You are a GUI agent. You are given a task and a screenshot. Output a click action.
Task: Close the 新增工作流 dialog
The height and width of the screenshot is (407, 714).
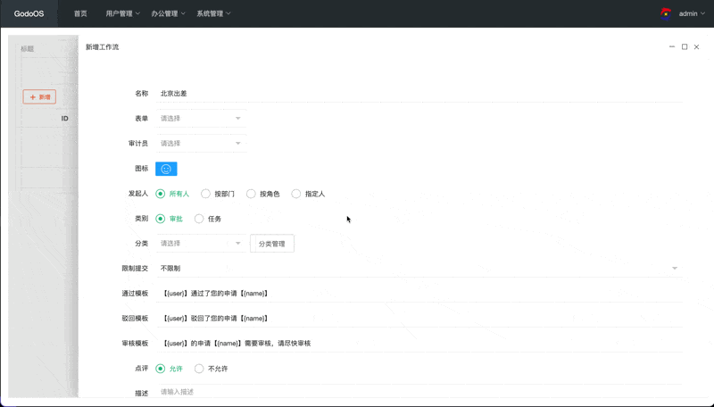coord(697,46)
